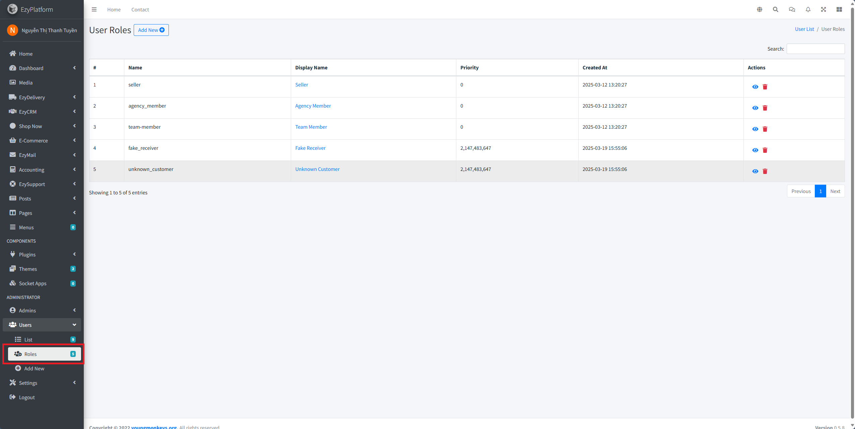Click the Menus list icon in sidebar

point(13,227)
